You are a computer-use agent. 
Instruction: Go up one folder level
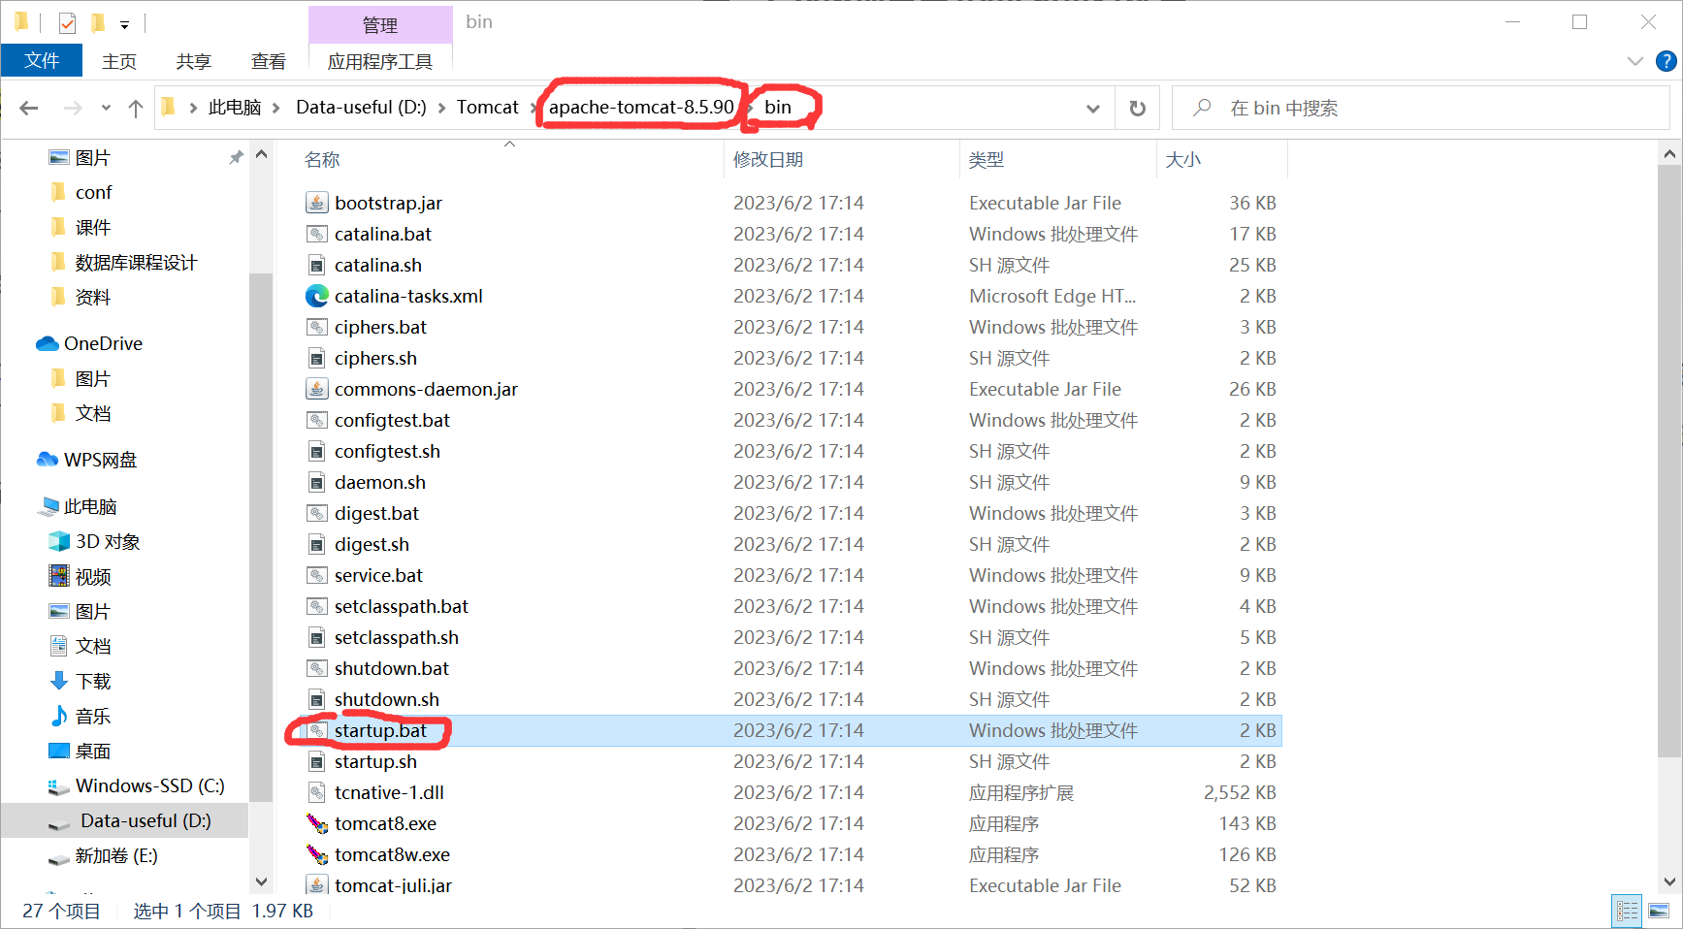click(136, 108)
